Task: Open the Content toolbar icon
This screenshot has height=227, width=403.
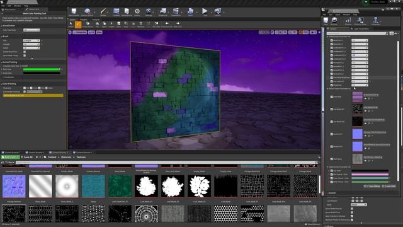Action: click(x=116, y=12)
